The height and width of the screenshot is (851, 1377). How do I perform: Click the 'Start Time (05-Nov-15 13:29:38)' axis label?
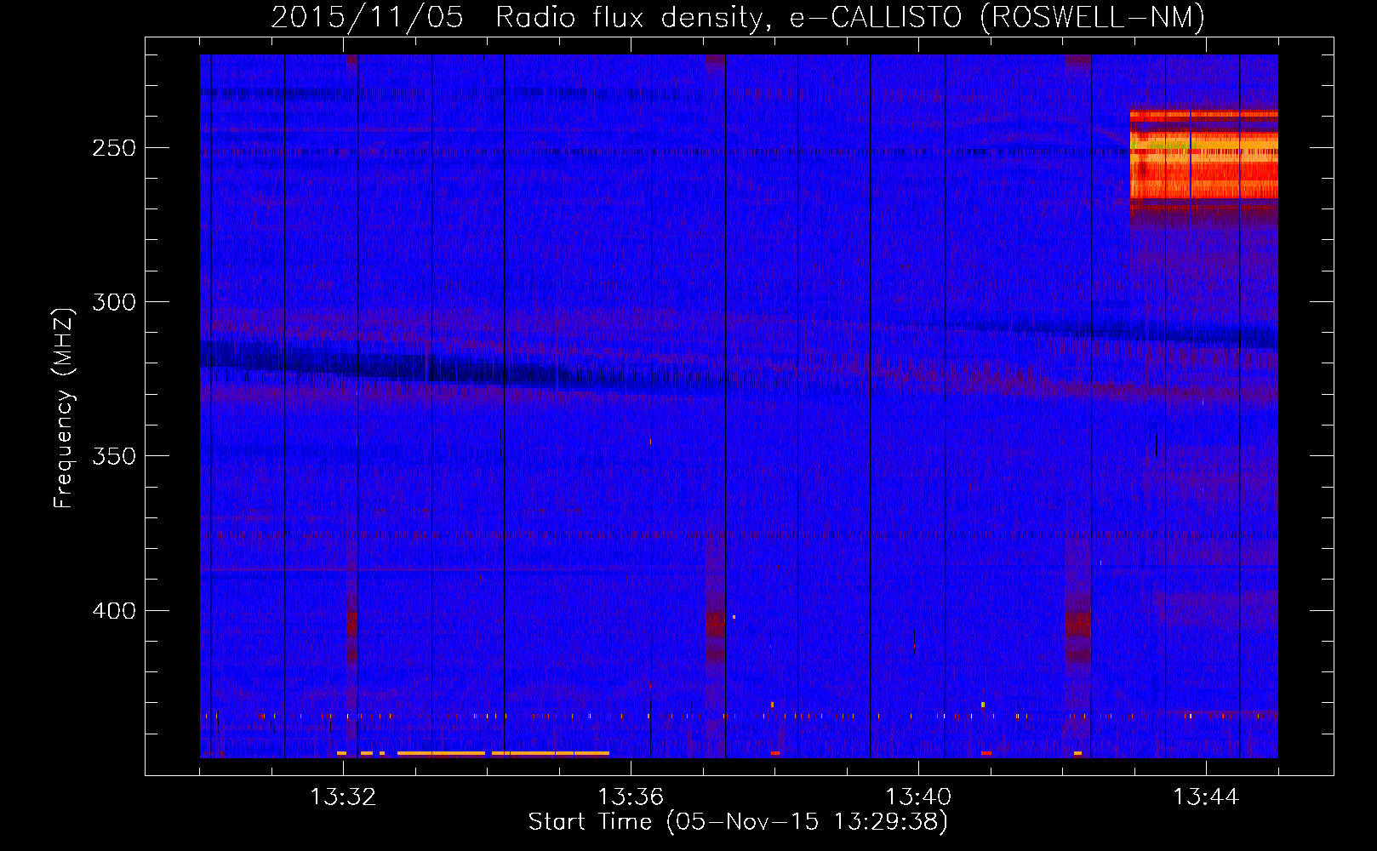pos(738,822)
